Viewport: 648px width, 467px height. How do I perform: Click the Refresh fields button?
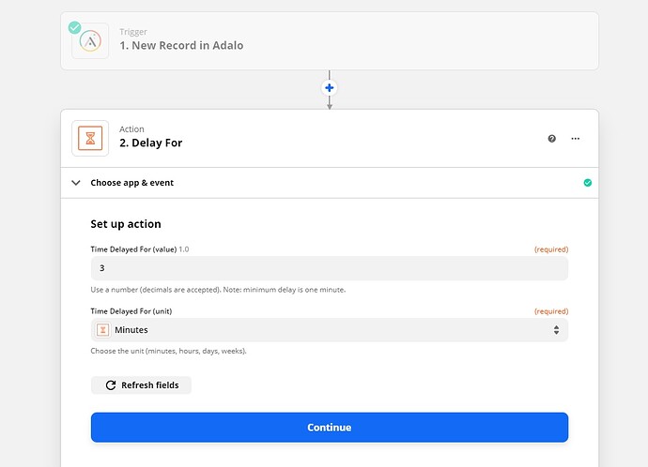141,385
